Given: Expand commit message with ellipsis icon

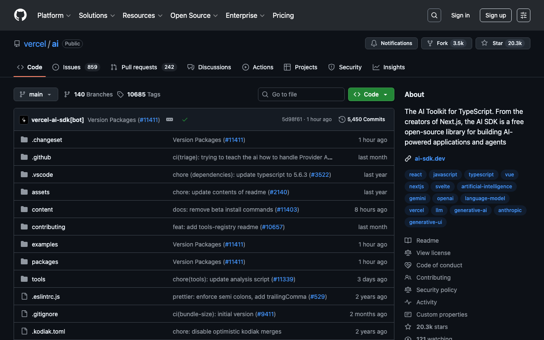Looking at the screenshot, I should point(170,120).
